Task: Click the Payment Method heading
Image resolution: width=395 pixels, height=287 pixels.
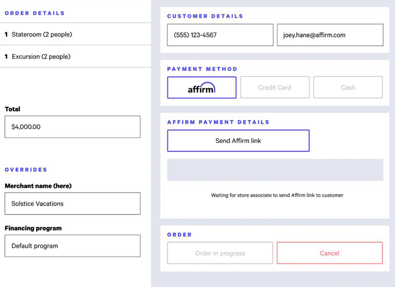Action: pos(202,69)
